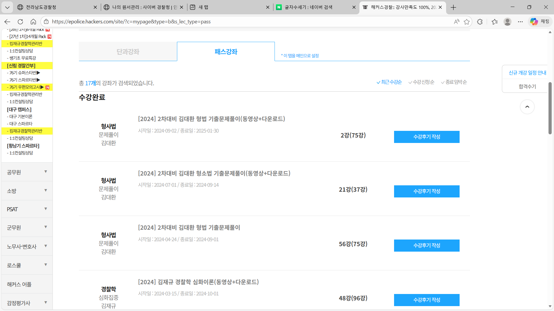Select 수강신청순 sort option
The width and height of the screenshot is (554, 311).
[x=421, y=82]
